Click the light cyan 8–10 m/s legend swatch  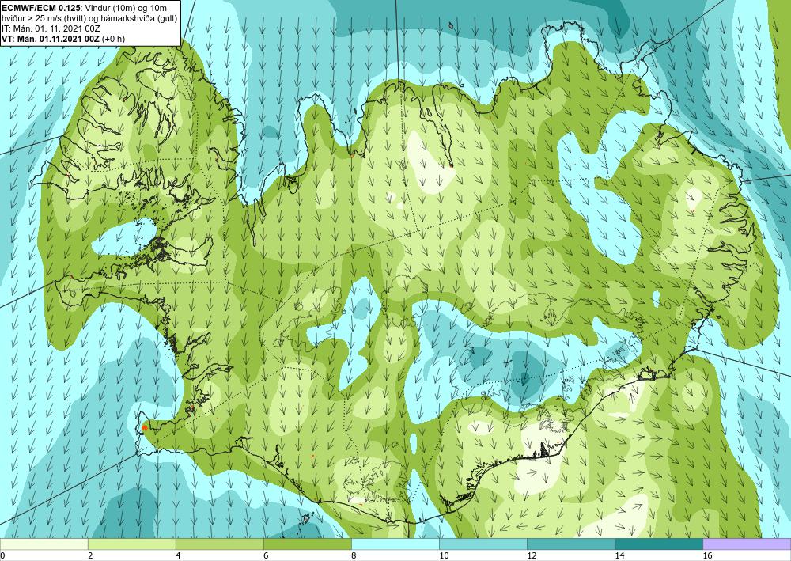pos(395,544)
